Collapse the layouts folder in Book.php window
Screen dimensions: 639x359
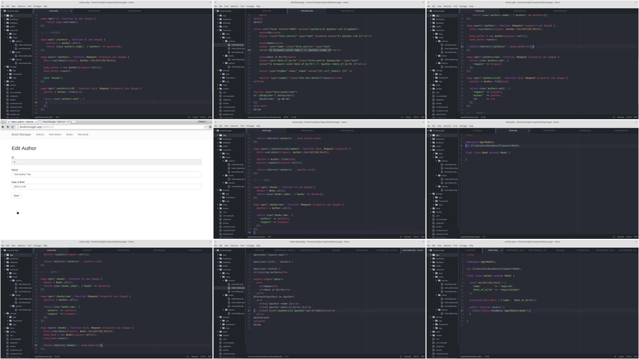coord(442,186)
